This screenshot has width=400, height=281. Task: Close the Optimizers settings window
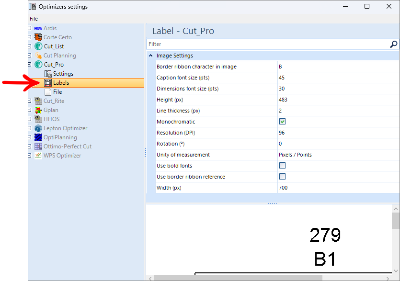click(x=389, y=6)
